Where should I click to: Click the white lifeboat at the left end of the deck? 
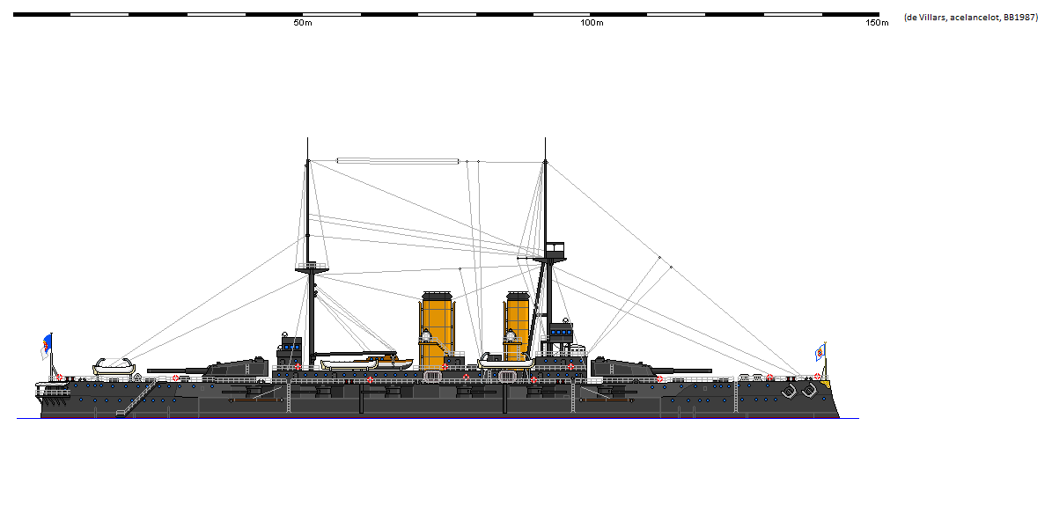pyautogui.click(x=113, y=366)
